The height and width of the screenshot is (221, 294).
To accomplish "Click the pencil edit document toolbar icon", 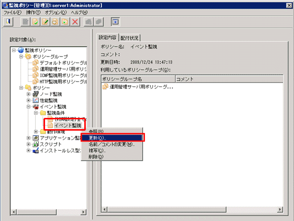I will tap(45, 22).
